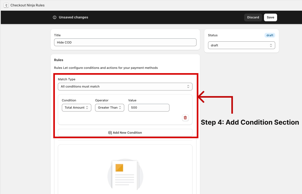Click the Checkout Ninja app logo icon
302x194 pixels.
coord(6,5)
